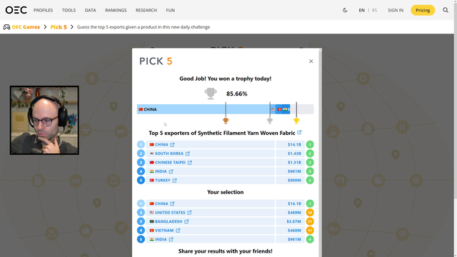Open the PROFILES menu
This screenshot has height=257, width=457.
coord(43,10)
